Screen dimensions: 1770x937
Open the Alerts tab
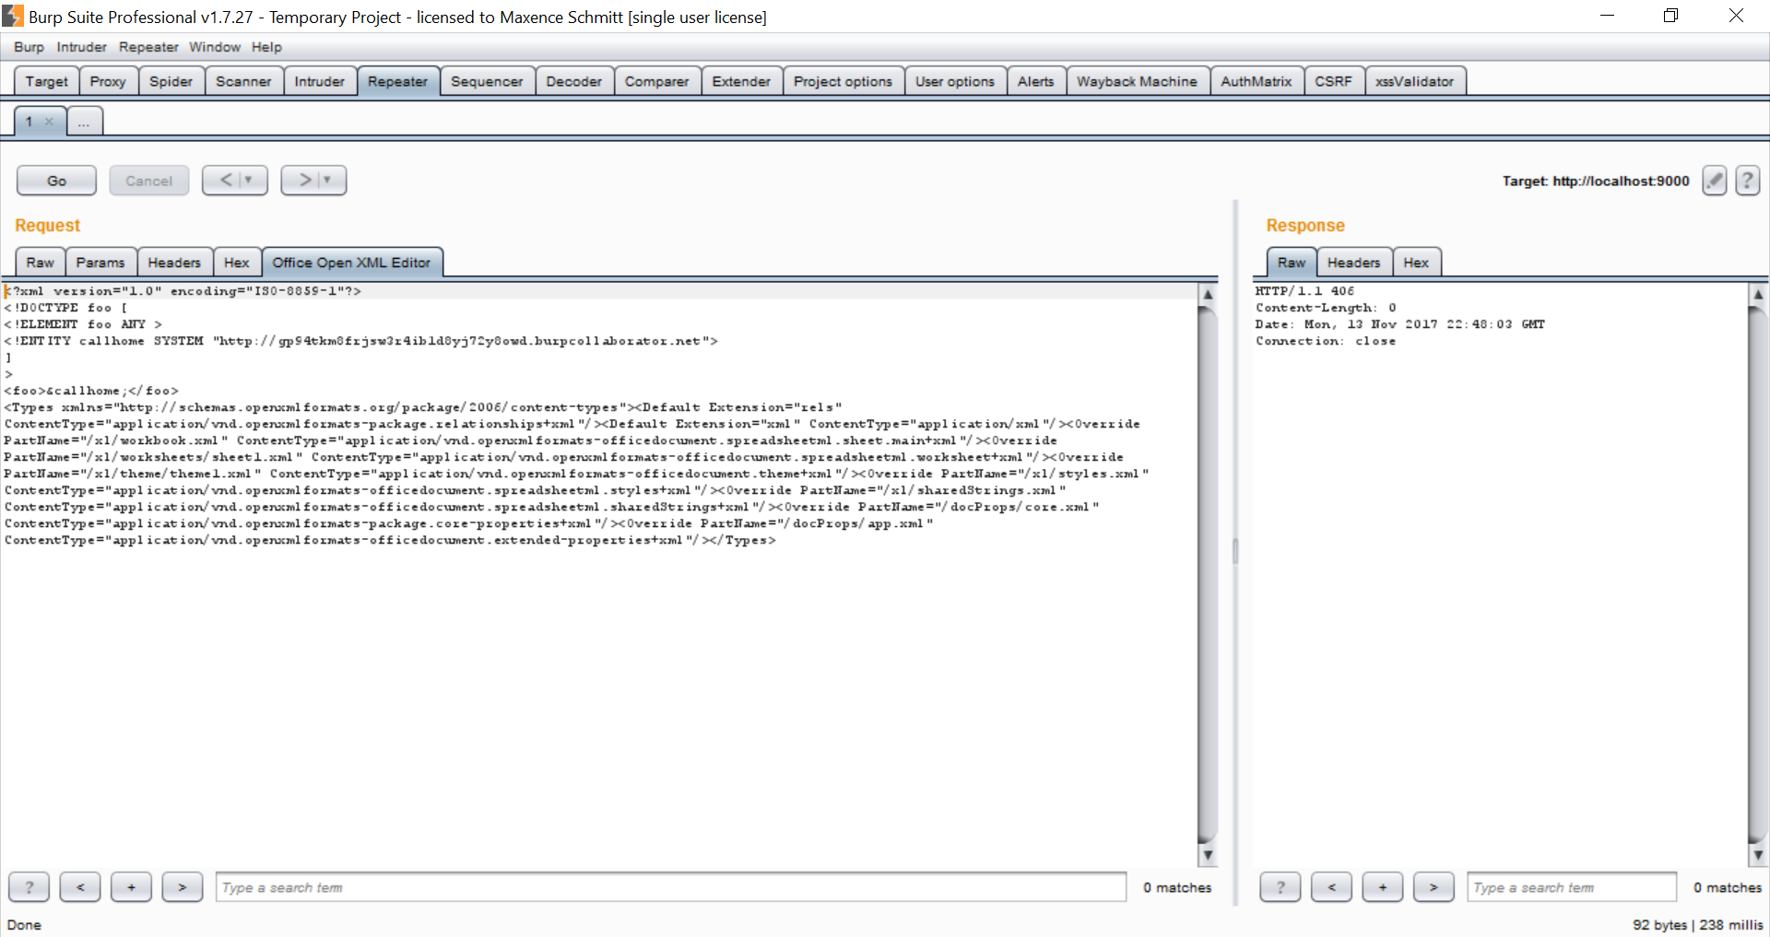pos(1036,81)
